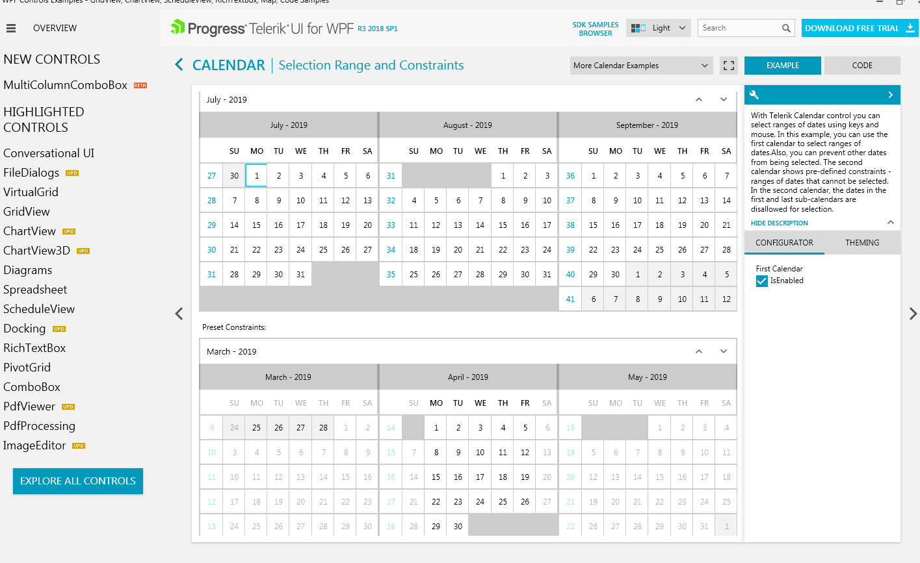The image size is (920, 563).
Task: Go to next example with right arrow
Action: coord(913,314)
